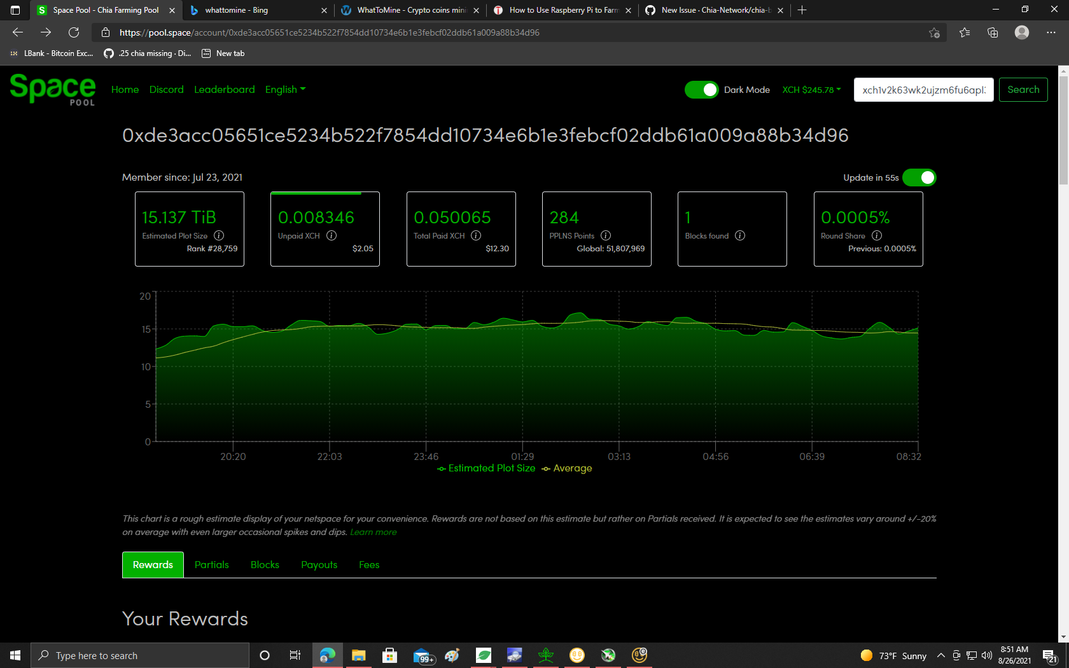Switch to the Fees tab
The height and width of the screenshot is (668, 1069).
coord(369,565)
